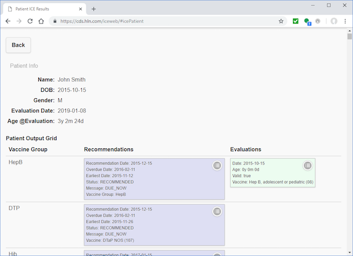
Task: Open the Chrome three-dot menu
Action: point(345,21)
